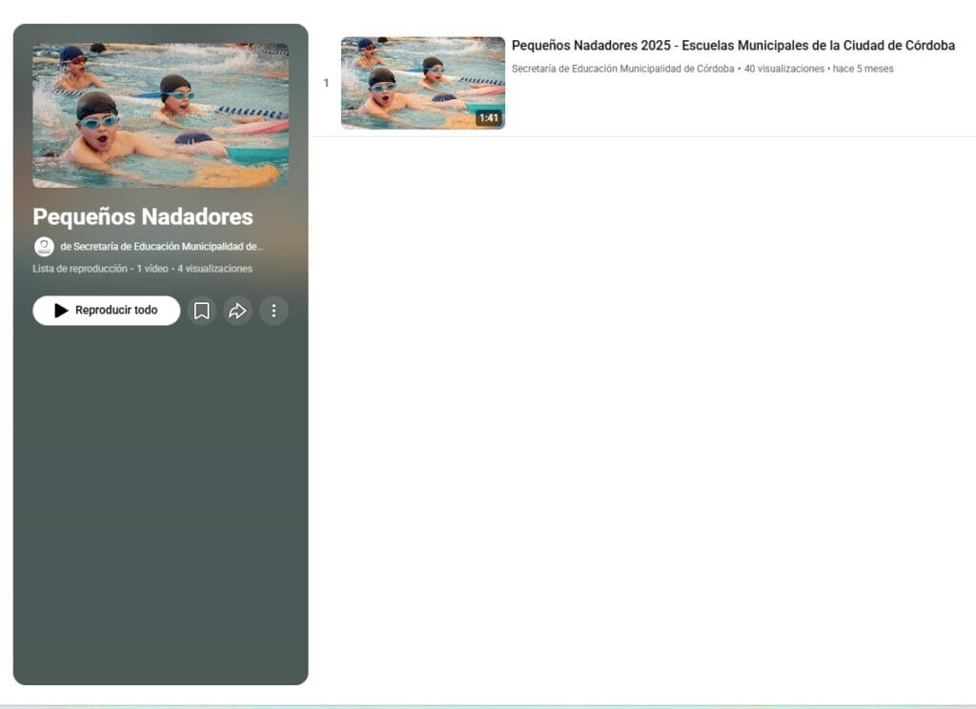Click the channel avatar in playlist panel

tap(44, 247)
